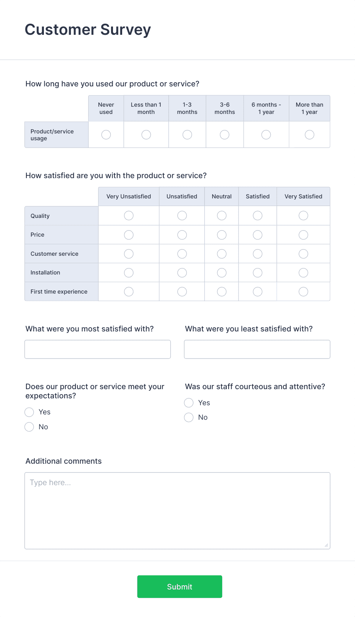Select No for expectations question

pyautogui.click(x=29, y=427)
